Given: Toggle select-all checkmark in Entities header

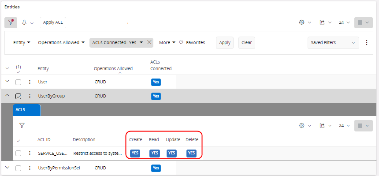Looking at the screenshot, I should point(19,72).
